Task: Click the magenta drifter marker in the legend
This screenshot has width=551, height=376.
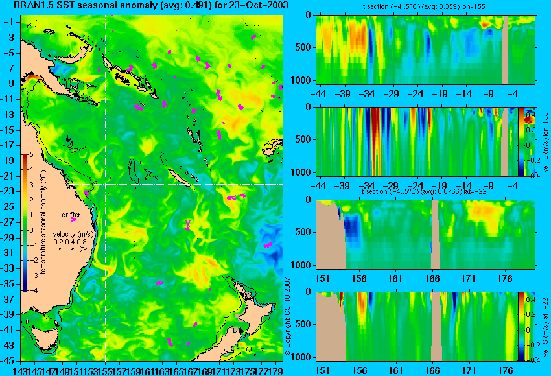Action: click(73, 220)
